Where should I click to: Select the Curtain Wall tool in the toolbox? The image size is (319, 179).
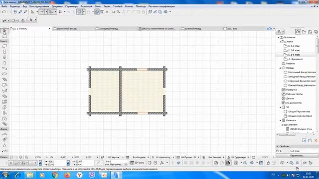point(4,101)
